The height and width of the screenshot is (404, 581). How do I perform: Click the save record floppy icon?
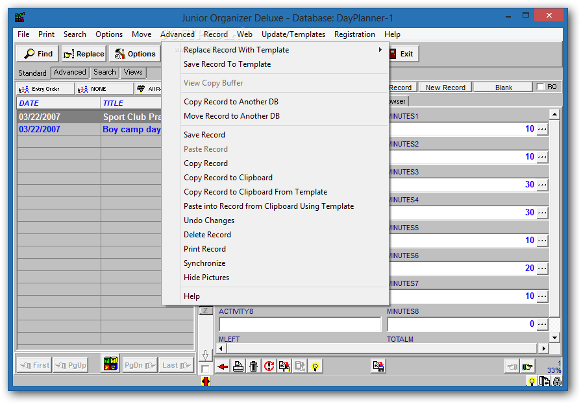click(x=378, y=366)
